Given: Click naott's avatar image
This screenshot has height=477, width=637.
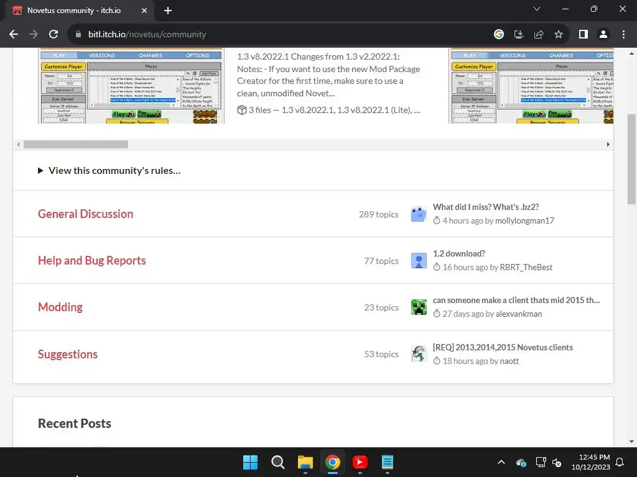Looking at the screenshot, I should click(x=419, y=354).
